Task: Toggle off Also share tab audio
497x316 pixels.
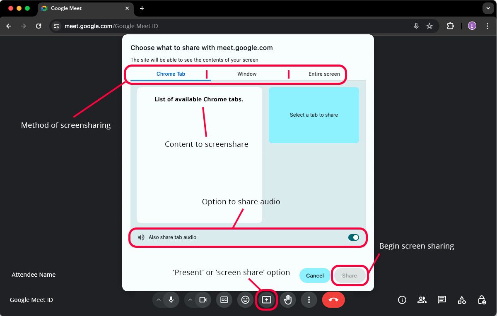Action: [x=353, y=237]
